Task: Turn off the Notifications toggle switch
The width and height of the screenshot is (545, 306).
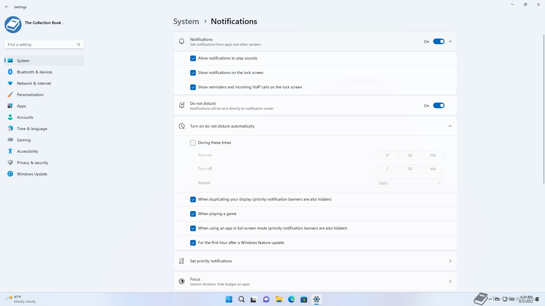Action: [x=439, y=42]
